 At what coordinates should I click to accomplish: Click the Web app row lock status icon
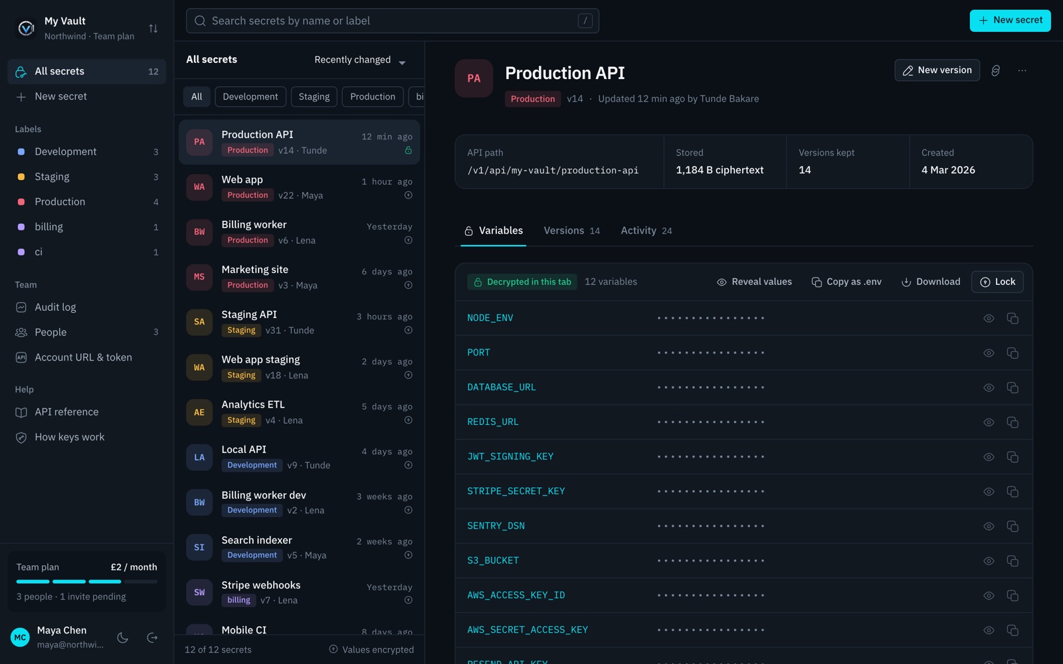tap(409, 195)
